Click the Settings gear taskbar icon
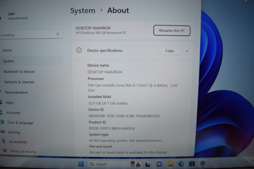 point(202,163)
